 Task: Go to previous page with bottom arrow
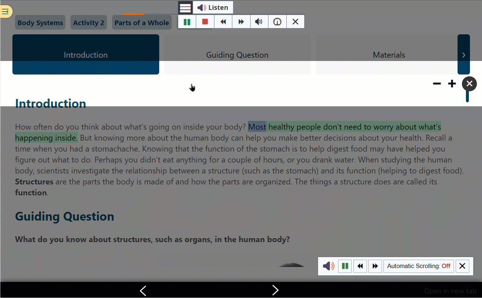(143, 290)
